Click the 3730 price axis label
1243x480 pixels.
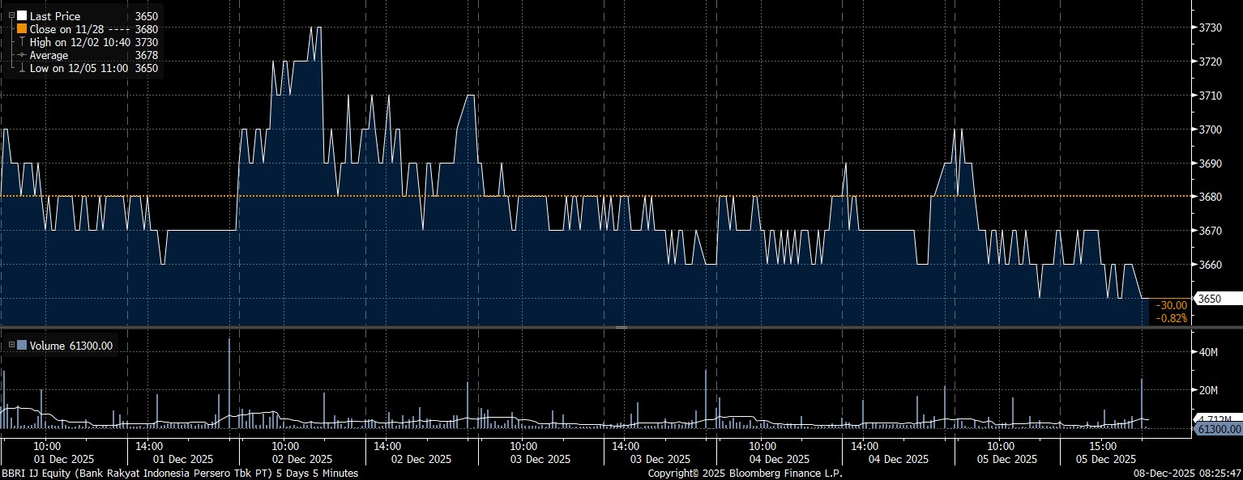(1209, 28)
